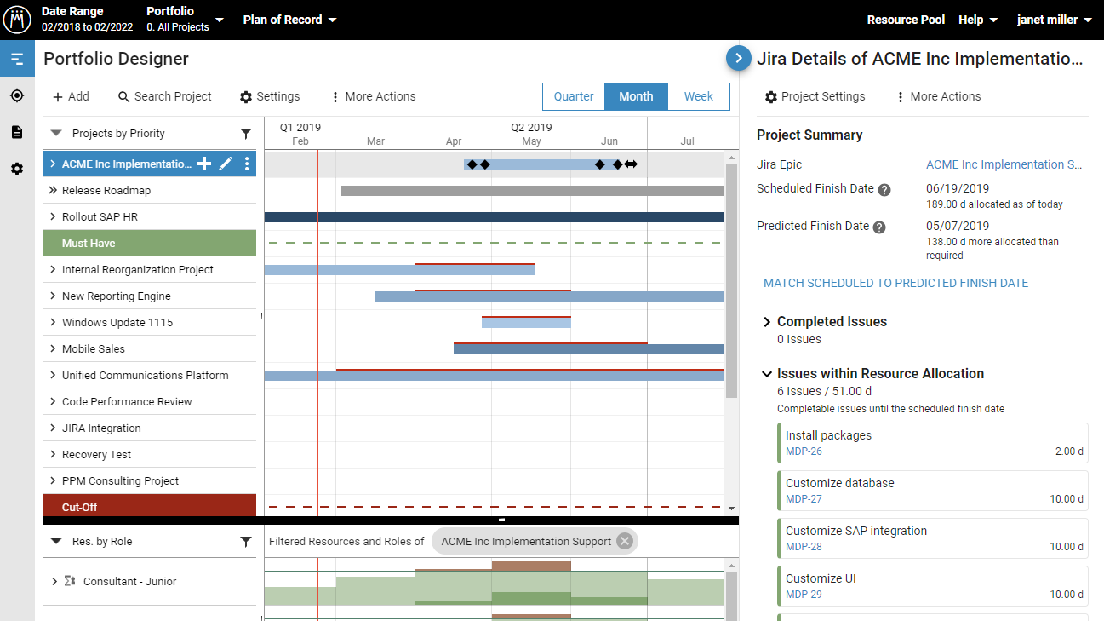
Task: Select Windows Update 1115 project
Action: point(117,323)
